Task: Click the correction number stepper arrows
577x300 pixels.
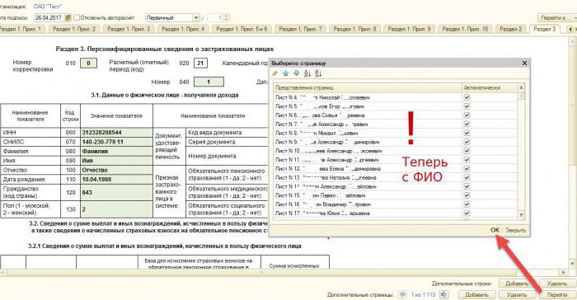Action: (227, 17)
